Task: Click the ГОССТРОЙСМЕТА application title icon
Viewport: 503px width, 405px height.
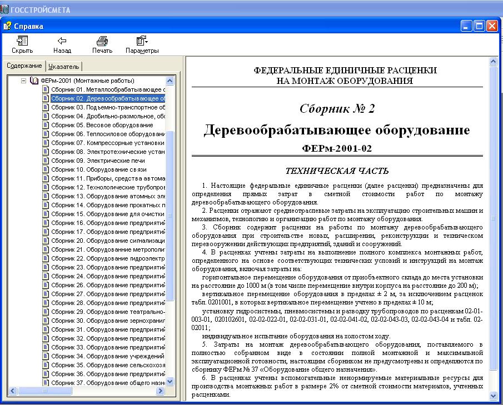Action: coord(4,9)
